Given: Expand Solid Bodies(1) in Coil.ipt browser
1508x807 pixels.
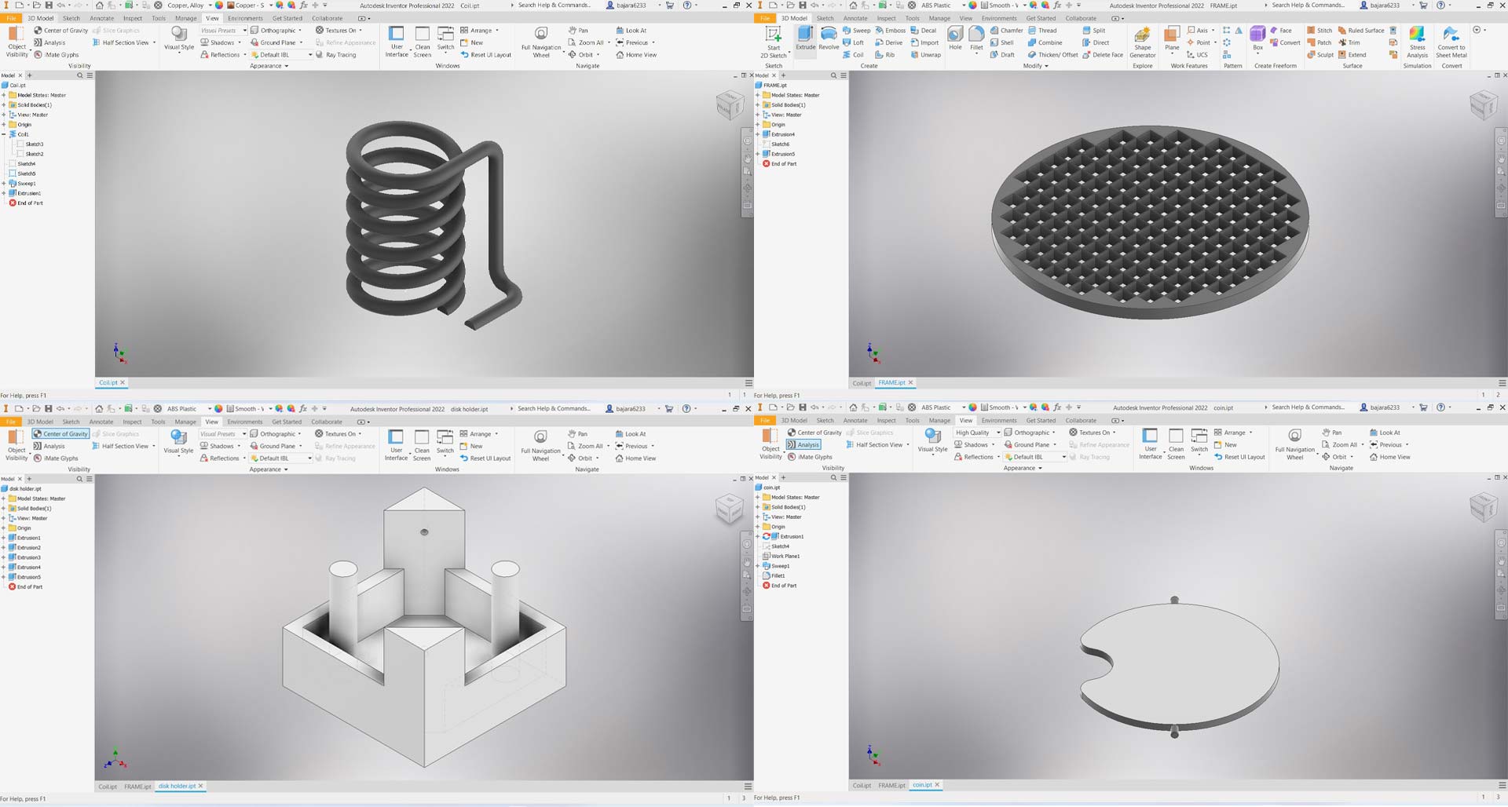Looking at the screenshot, I should point(4,105).
